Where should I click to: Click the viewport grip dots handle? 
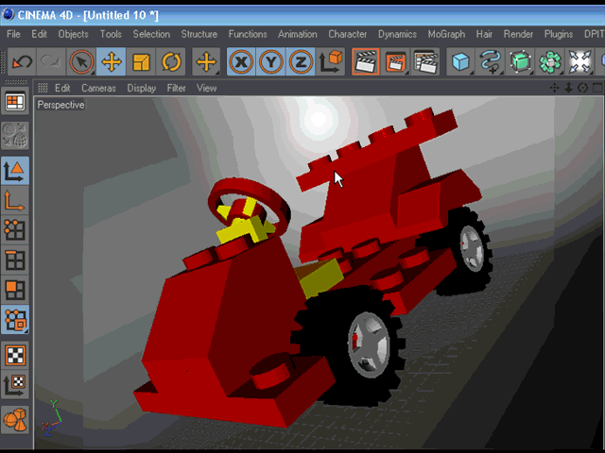pyautogui.click(x=43, y=88)
